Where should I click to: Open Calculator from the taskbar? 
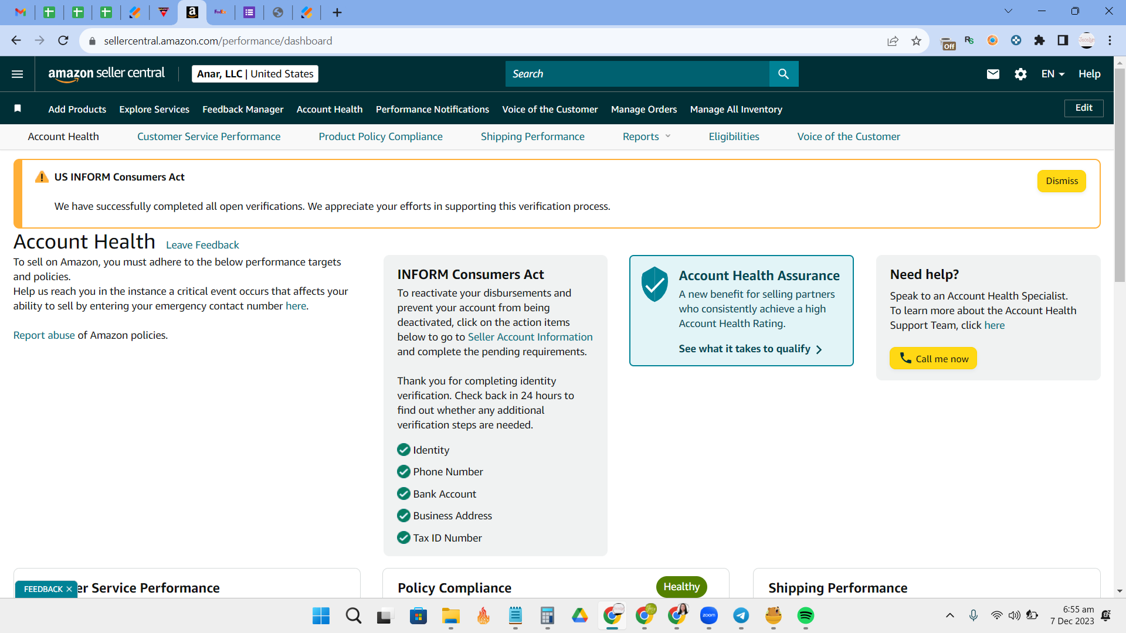[x=547, y=615]
